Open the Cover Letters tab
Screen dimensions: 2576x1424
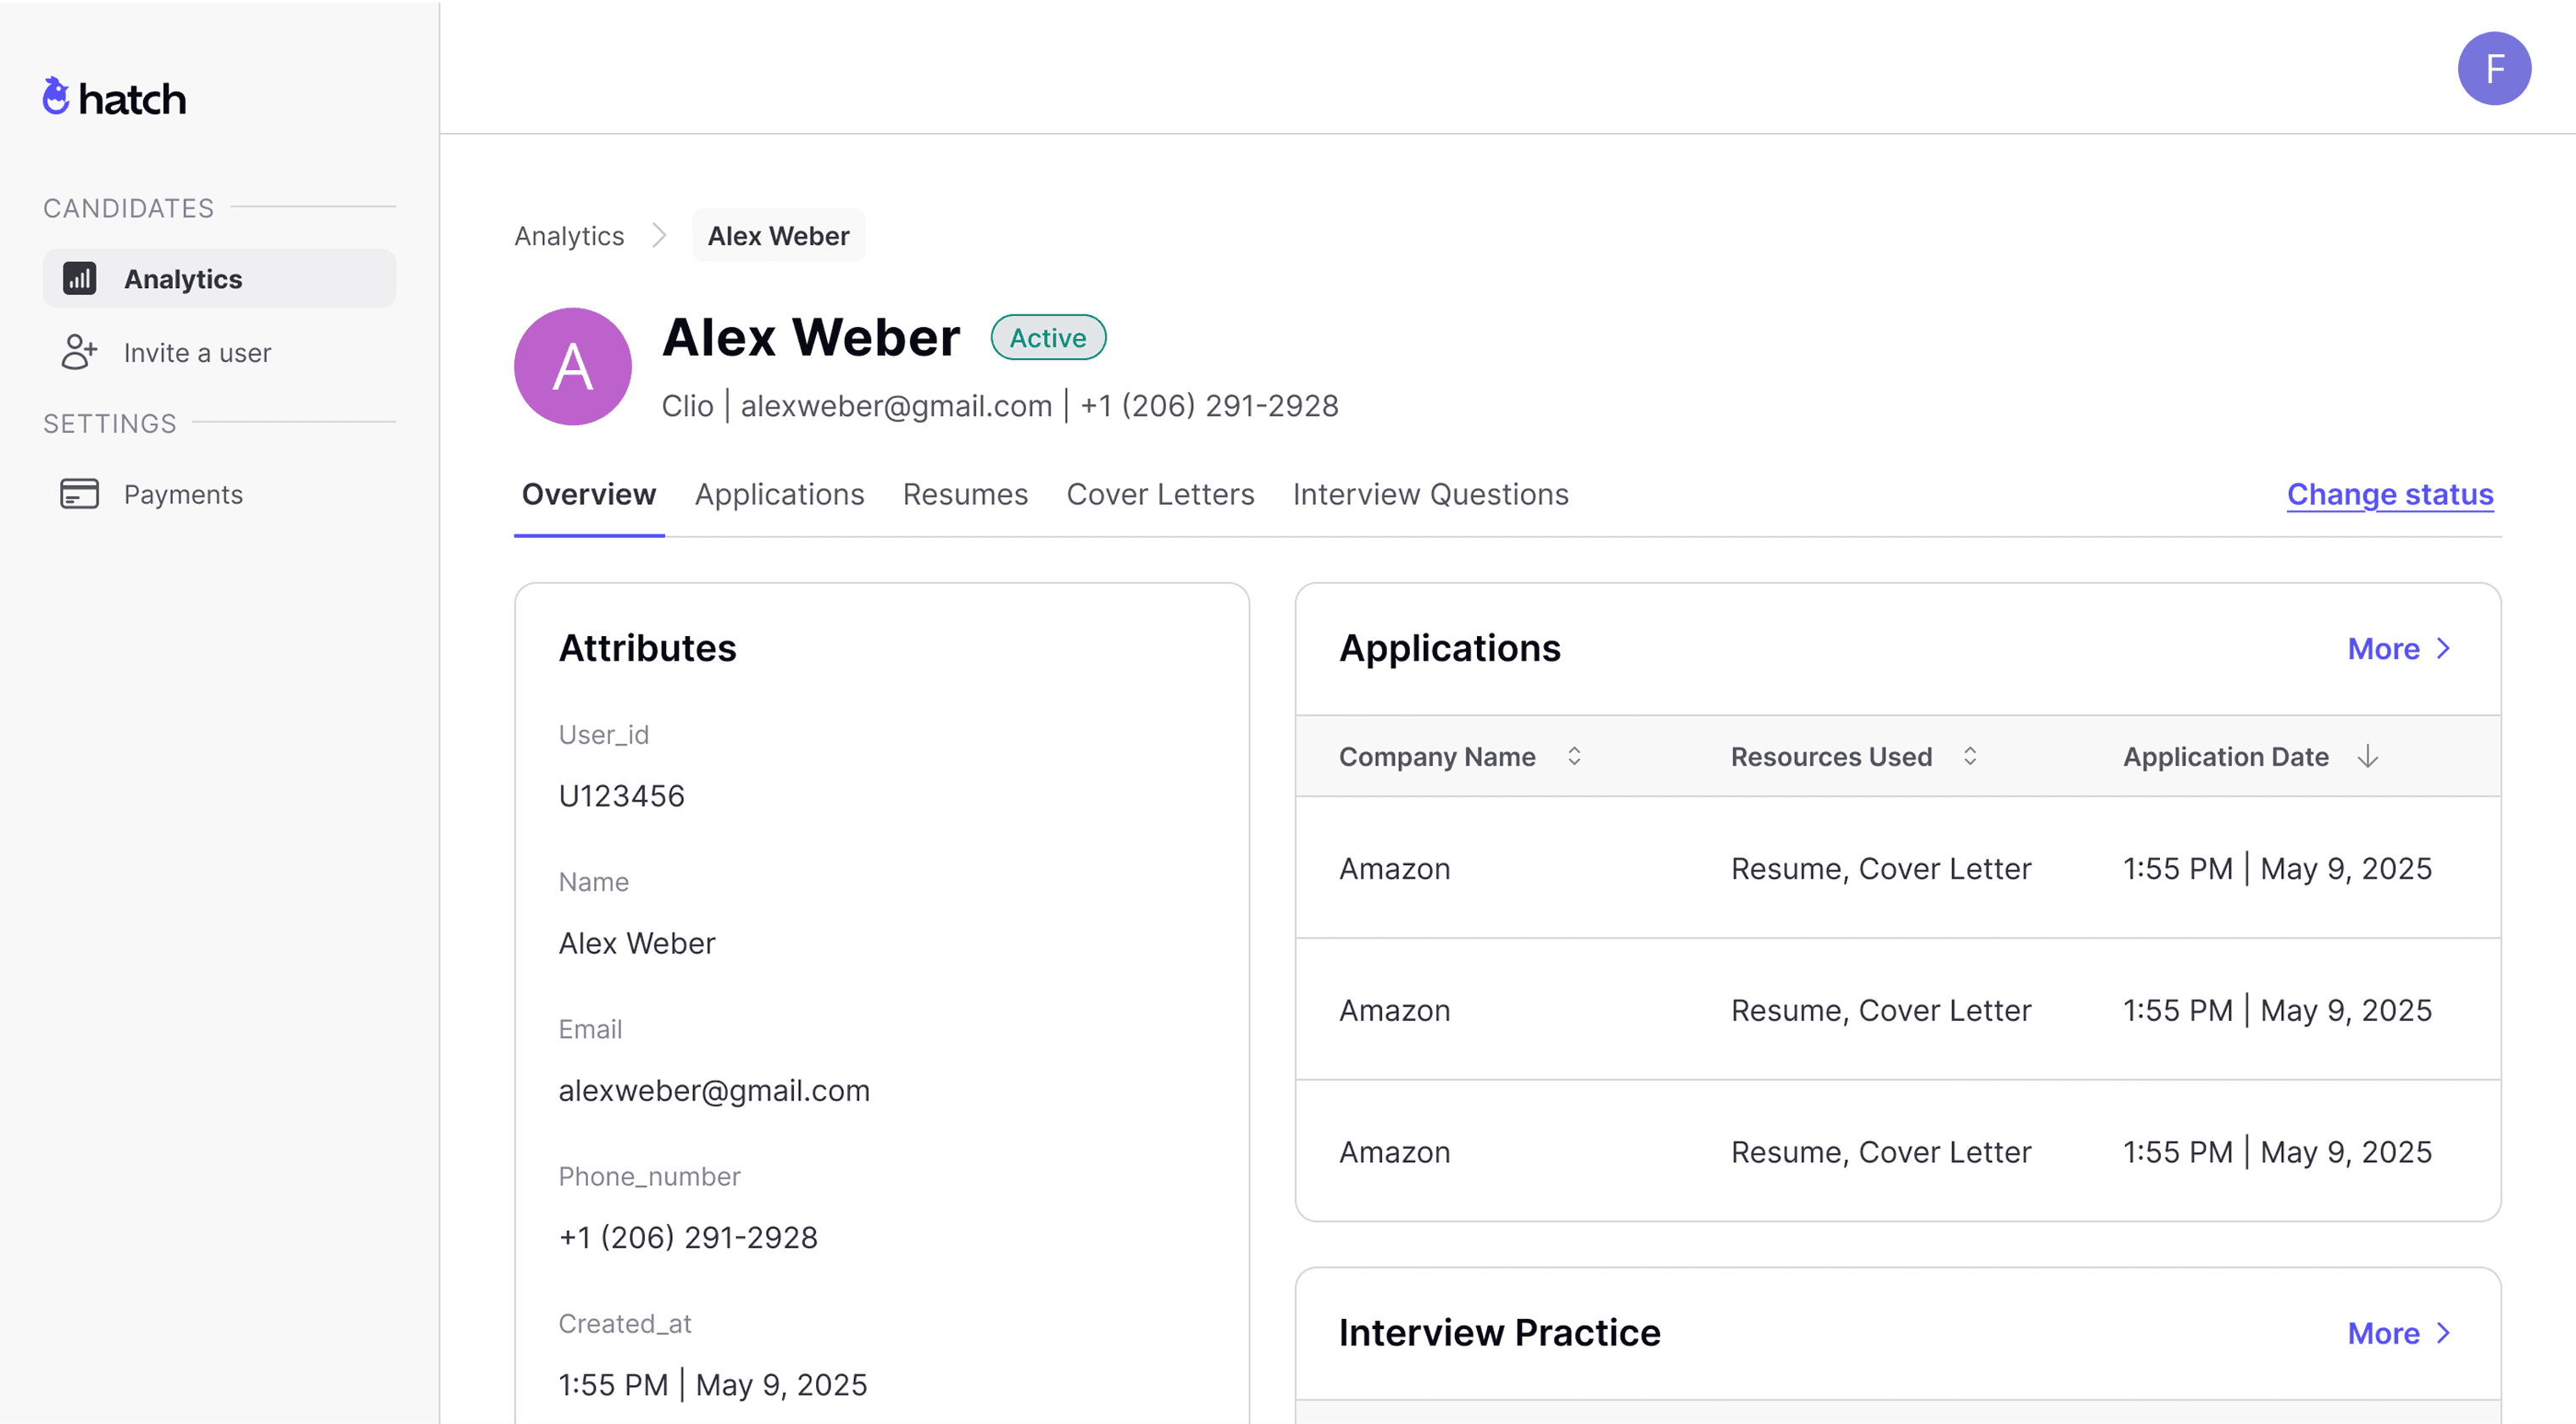pos(1159,494)
